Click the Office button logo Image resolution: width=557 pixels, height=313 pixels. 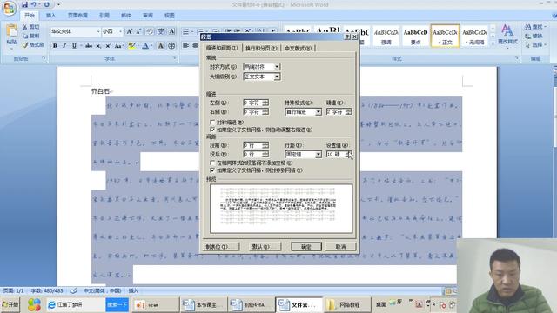pos(9,8)
